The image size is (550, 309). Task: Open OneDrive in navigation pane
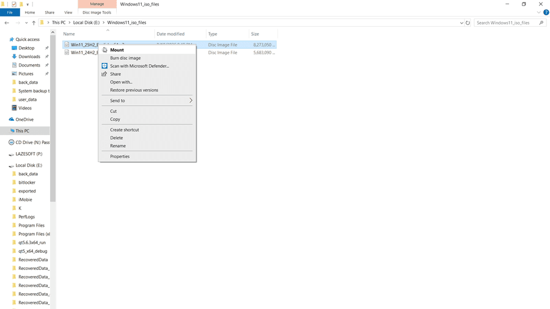(x=24, y=120)
